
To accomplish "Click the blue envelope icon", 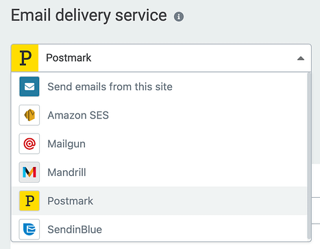I will point(29,87).
